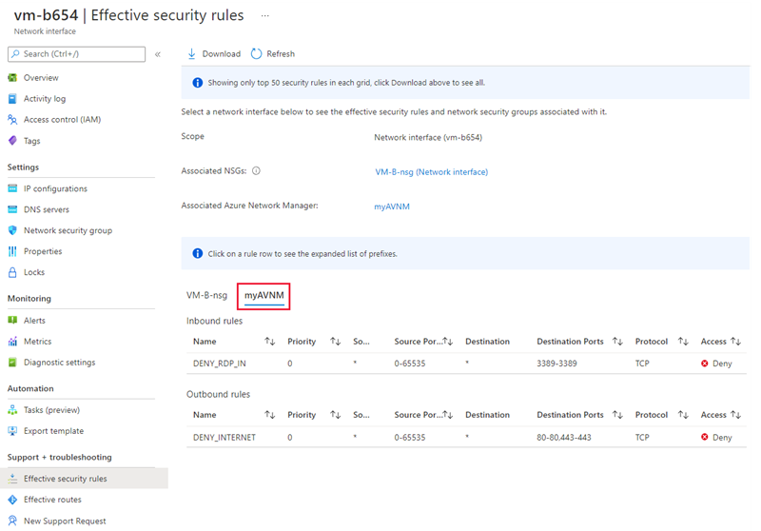Click the Refresh circular arrow icon
This screenshot has height=531, width=761.
pyautogui.click(x=257, y=54)
